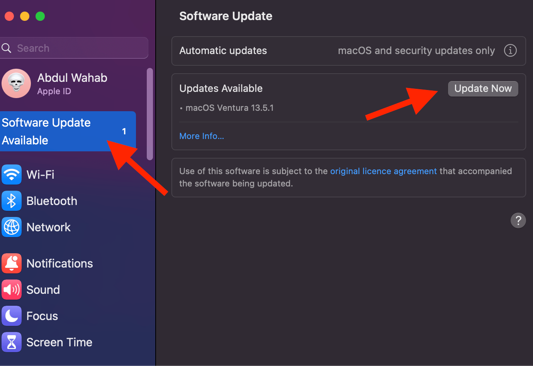The width and height of the screenshot is (533, 366).
Task: Click the Updates Available heading
Action: [x=221, y=88]
